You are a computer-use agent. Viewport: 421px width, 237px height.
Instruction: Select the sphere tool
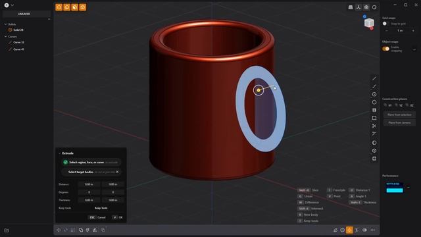pyautogui.click(x=374, y=143)
